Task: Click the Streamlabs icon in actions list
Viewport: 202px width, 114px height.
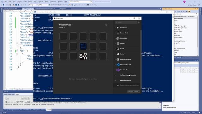Action: tap(118, 38)
